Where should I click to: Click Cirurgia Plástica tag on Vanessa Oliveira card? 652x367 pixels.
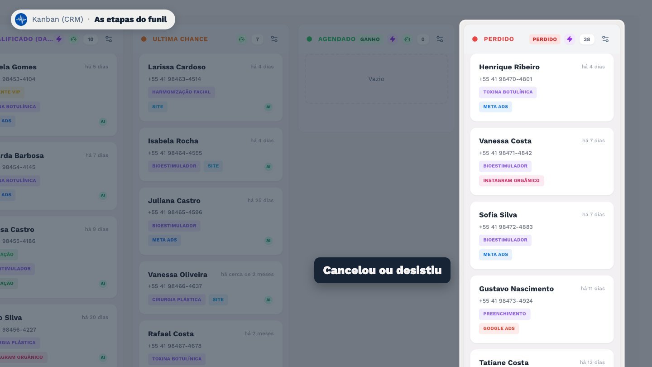pos(177,299)
